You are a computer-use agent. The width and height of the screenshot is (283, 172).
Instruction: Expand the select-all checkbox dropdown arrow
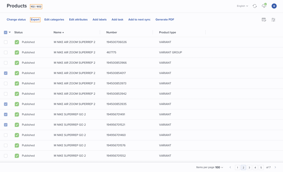10,33
